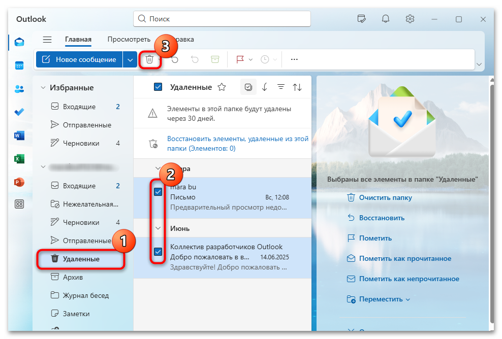Open notifications bell icon
The height and width of the screenshot is (339, 502).
tap(386, 19)
